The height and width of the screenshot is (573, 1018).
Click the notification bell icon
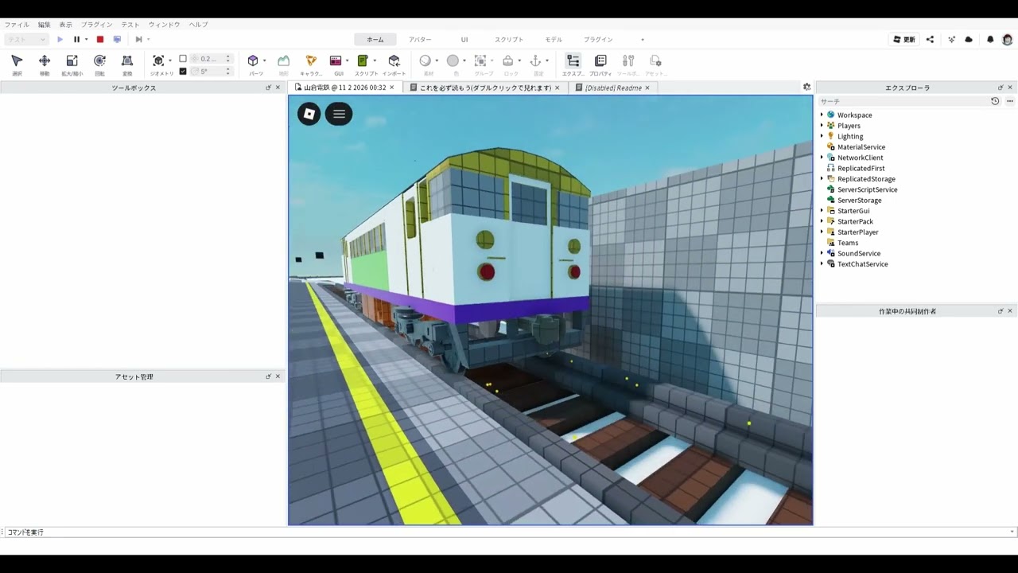tap(990, 39)
